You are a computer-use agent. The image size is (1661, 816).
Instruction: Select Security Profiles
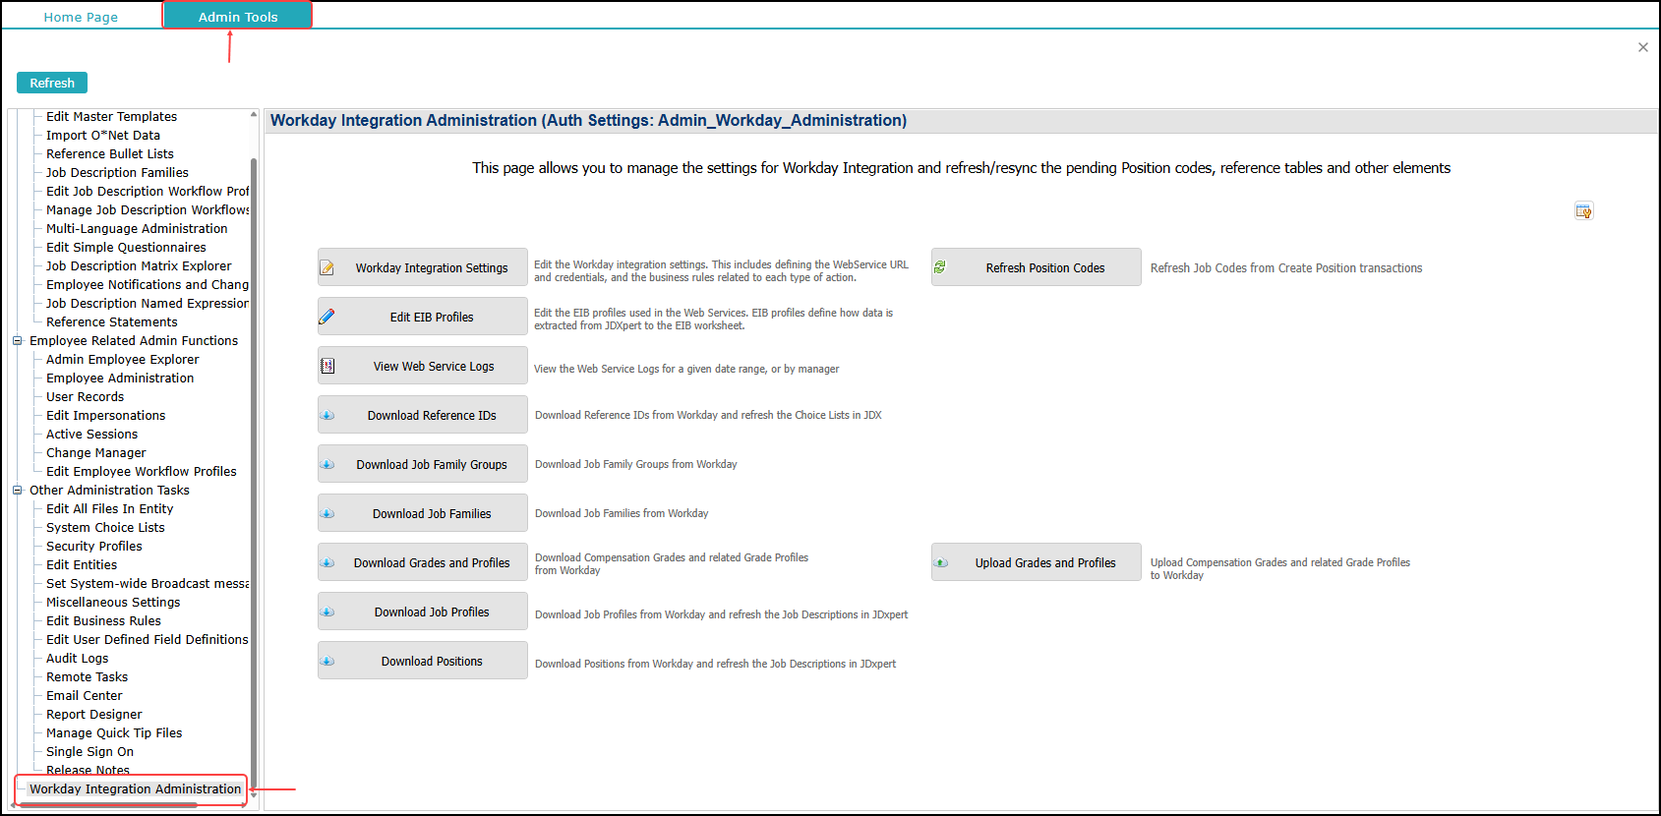94,547
